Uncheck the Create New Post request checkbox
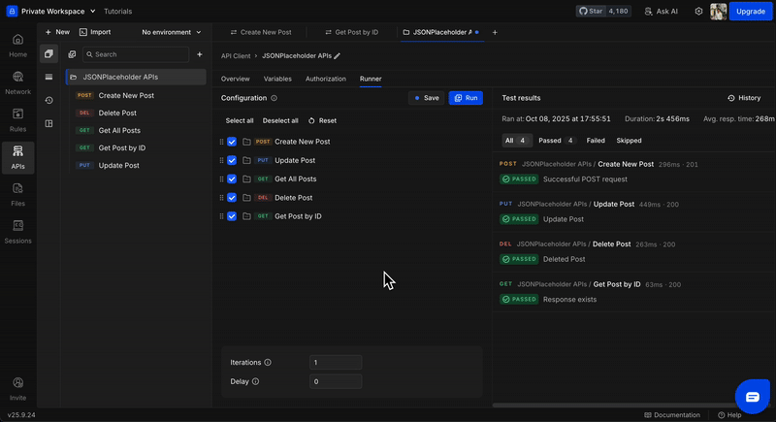The width and height of the screenshot is (776, 422). coord(232,142)
